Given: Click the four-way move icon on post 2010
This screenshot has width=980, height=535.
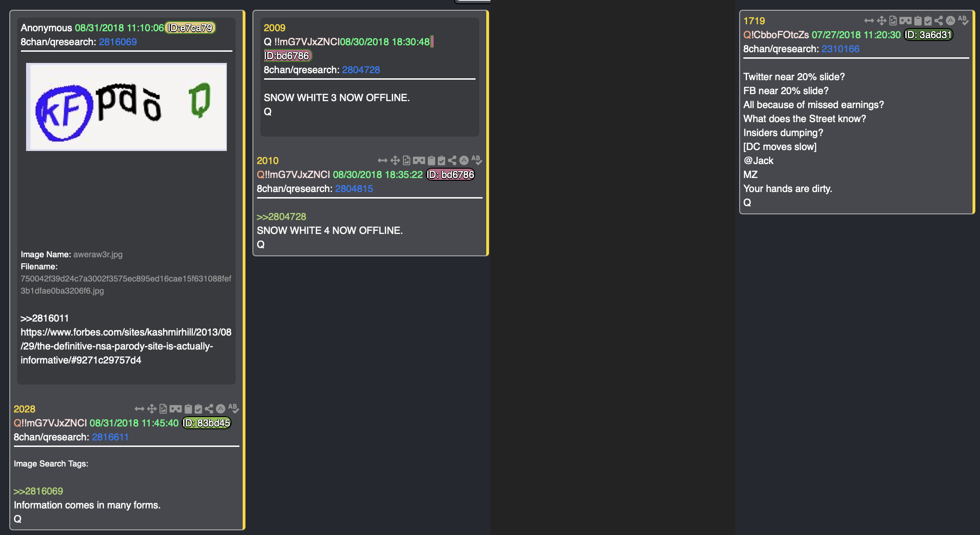Looking at the screenshot, I should (395, 161).
